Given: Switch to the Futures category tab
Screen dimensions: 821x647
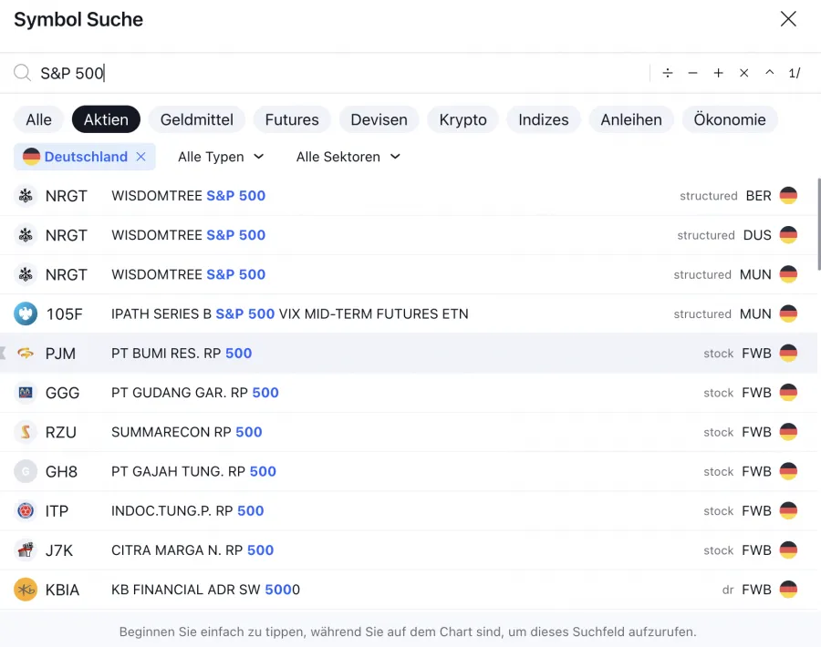Looking at the screenshot, I should point(292,119).
